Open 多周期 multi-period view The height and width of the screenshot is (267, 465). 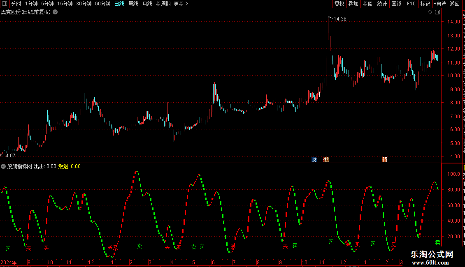coord(163,4)
